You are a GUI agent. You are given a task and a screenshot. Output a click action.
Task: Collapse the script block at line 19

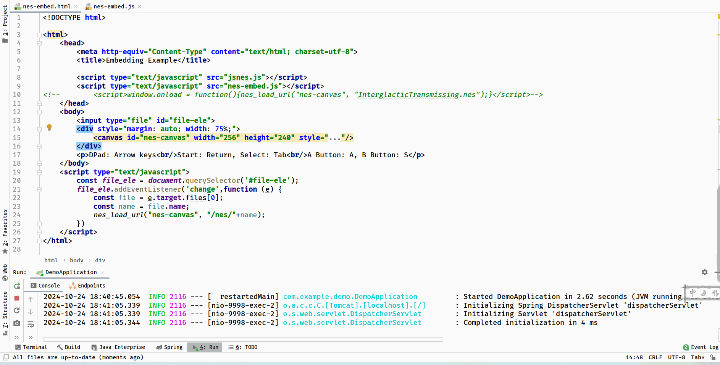pyautogui.click(x=39, y=172)
